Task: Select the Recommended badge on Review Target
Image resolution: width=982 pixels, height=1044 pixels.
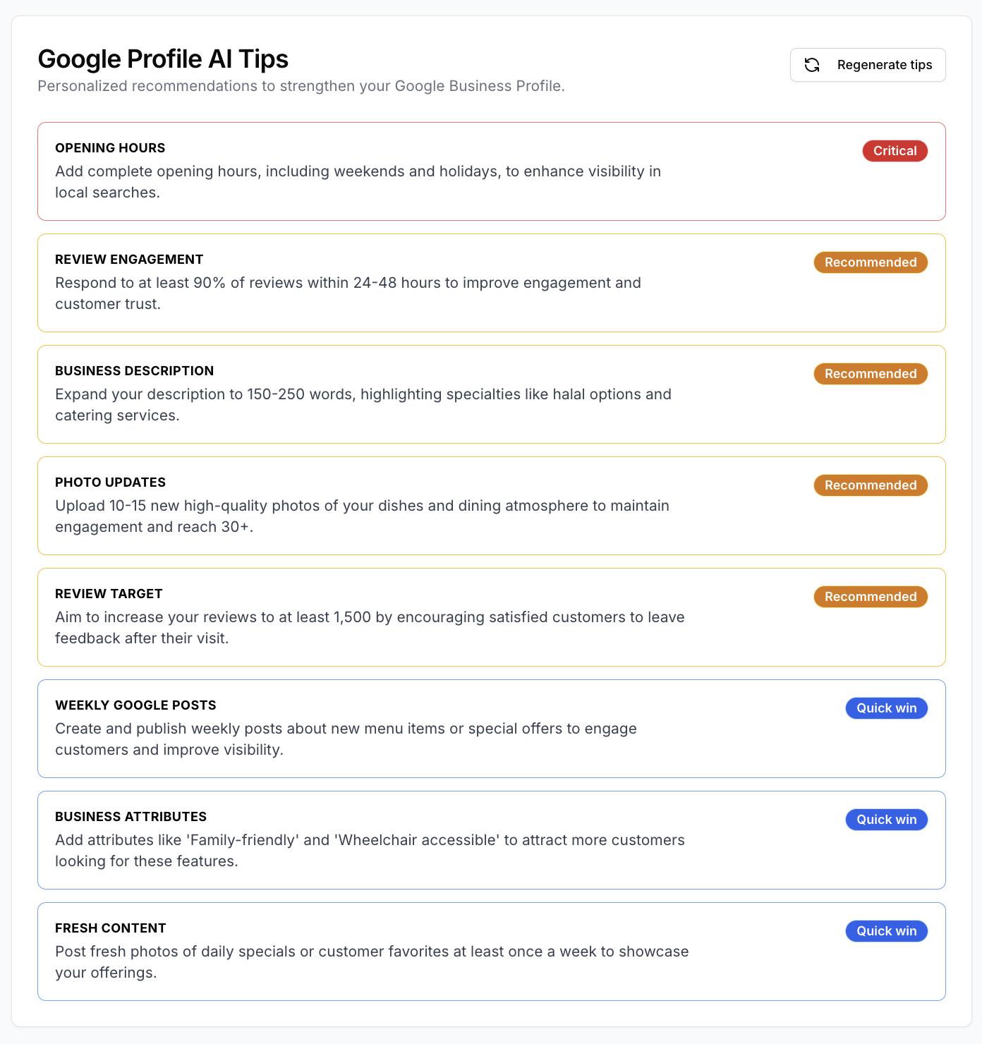Action: [x=870, y=596]
